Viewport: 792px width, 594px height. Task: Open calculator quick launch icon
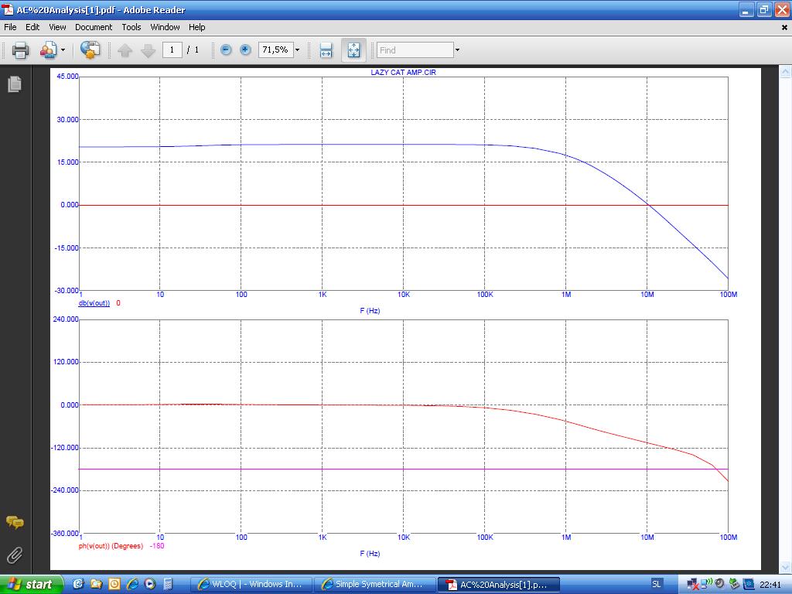(168, 584)
